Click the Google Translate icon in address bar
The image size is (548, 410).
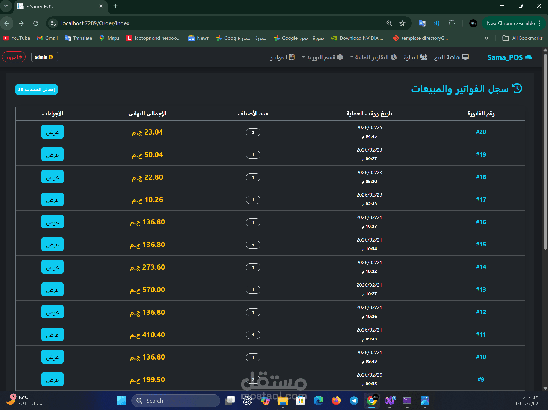coord(422,23)
